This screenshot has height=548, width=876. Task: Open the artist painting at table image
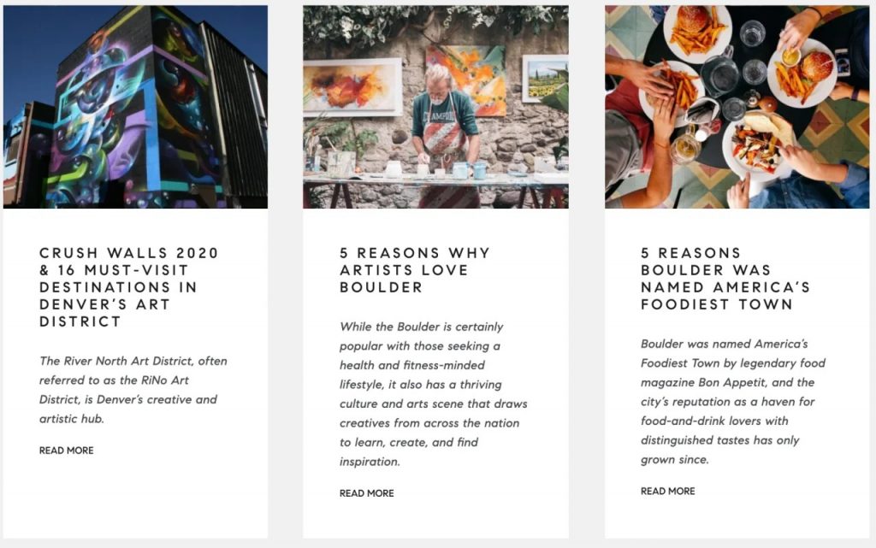point(435,107)
